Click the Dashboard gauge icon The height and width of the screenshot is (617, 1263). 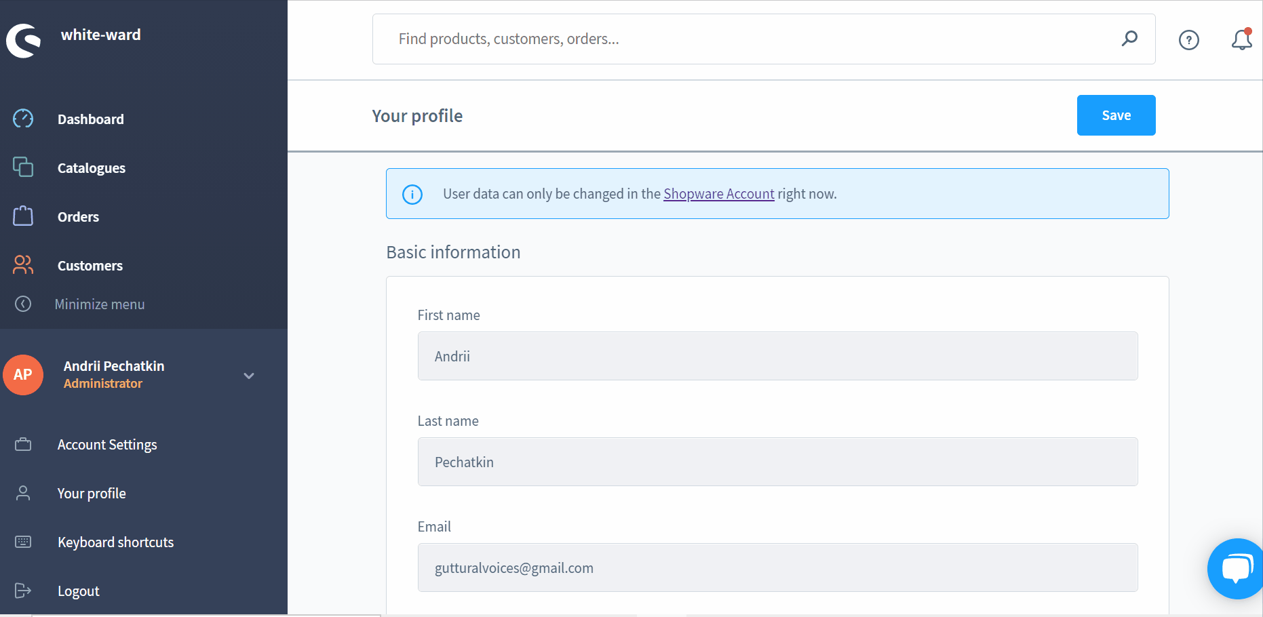coord(23,119)
